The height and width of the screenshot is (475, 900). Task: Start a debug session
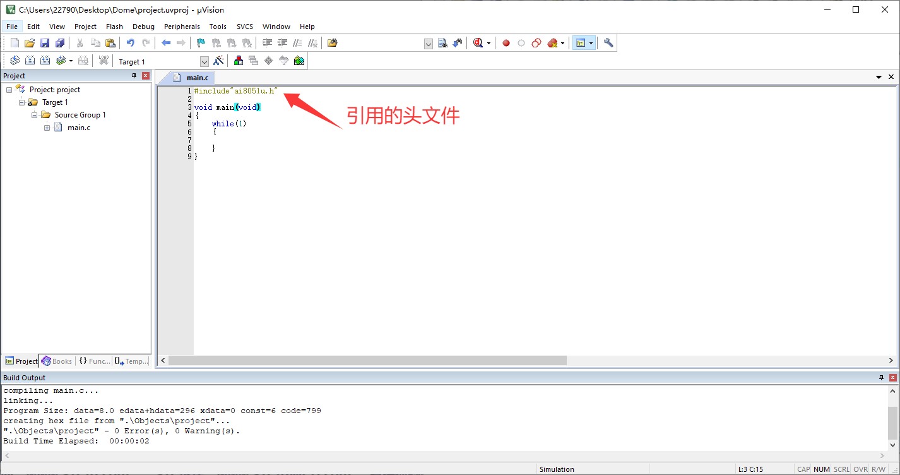pos(480,42)
